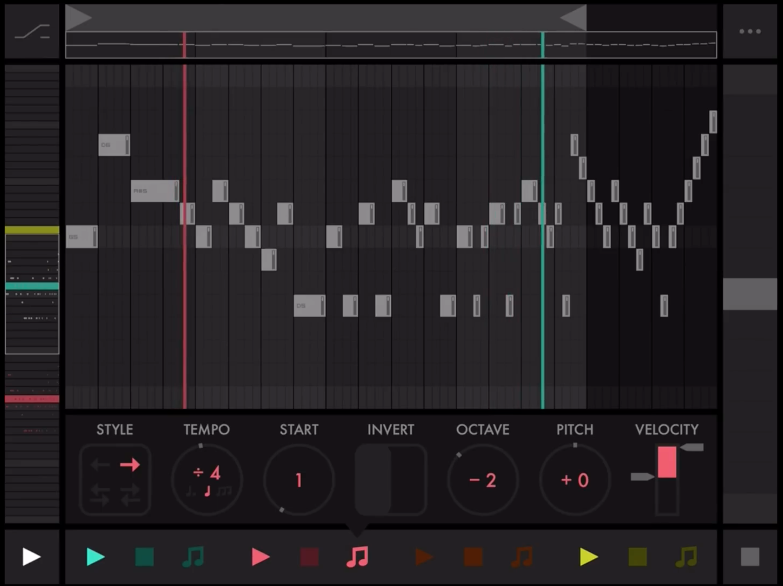Select the G5 note block
Image resolution: width=783 pixels, height=586 pixels.
click(x=81, y=237)
